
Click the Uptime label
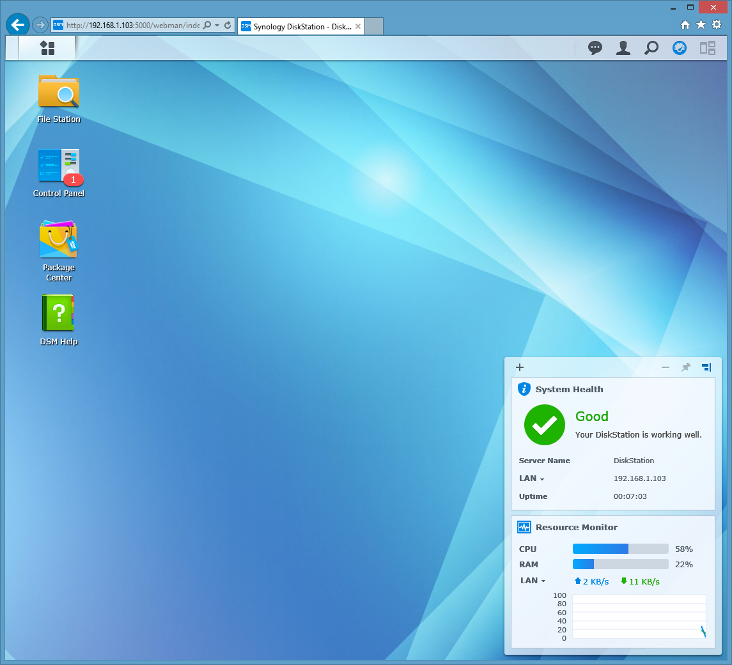(533, 496)
